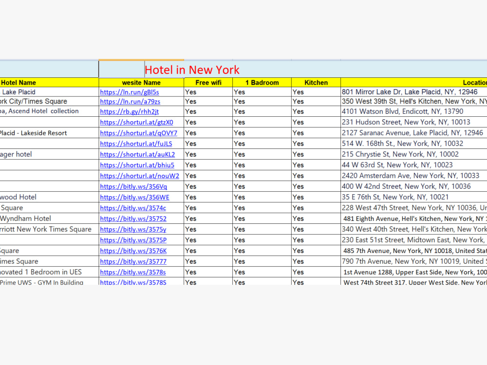The image size is (487, 365).
Task: Select the Wyndham Hotel cell
Action: 49,219
